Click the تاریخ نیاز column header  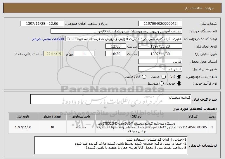23,116
